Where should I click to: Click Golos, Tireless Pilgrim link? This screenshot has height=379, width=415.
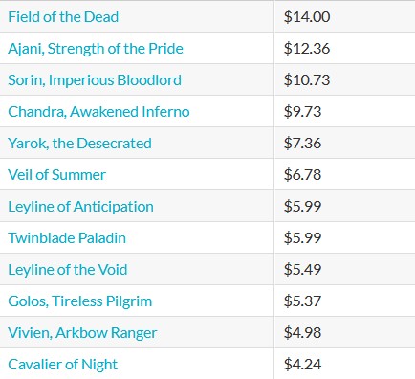click(80, 301)
